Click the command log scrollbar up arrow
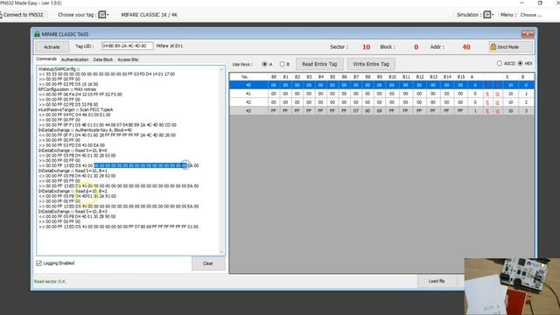The image size is (560, 315). click(221, 69)
